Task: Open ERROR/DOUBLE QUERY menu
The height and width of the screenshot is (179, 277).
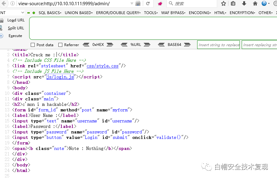Action: [x=118, y=13]
